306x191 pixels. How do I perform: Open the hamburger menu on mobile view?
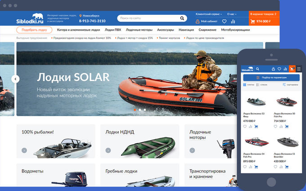(x=299, y=69)
